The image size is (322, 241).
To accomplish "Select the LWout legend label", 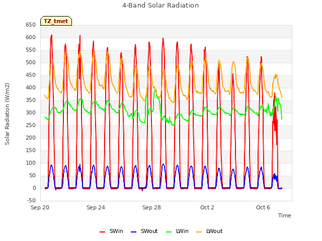I will click(214, 231).
